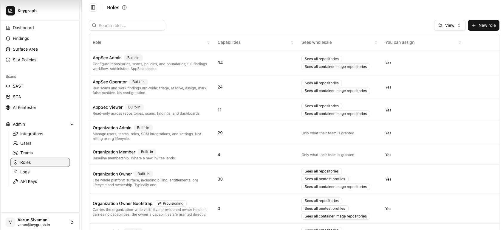Open the Teams admin link

[40, 153]
